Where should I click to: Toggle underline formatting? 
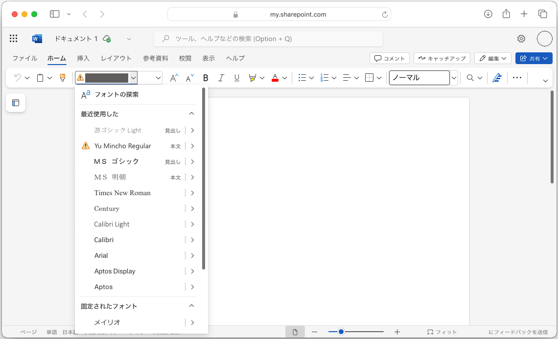(x=236, y=78)
